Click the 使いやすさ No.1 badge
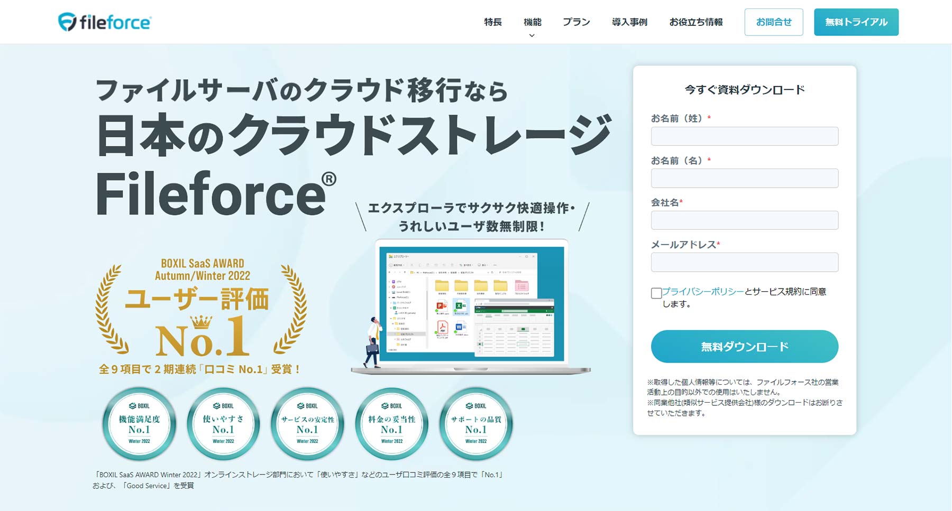952x511 pixels. [x=223, y=424]
